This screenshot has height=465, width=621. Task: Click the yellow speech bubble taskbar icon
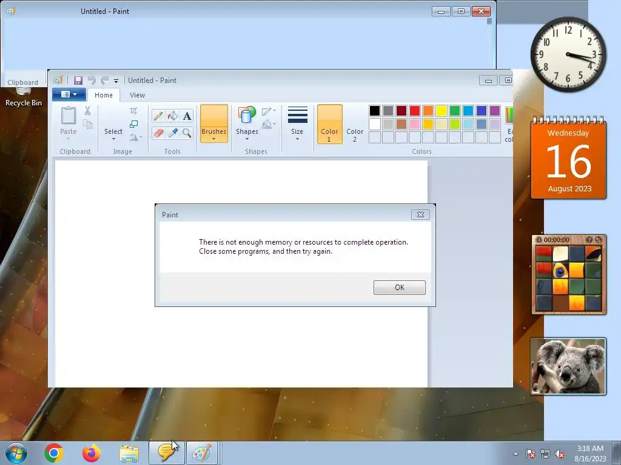point(166,453)
